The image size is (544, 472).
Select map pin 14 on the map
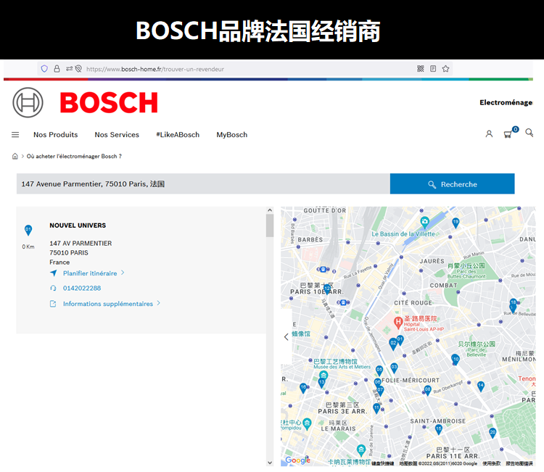point(480,386)
